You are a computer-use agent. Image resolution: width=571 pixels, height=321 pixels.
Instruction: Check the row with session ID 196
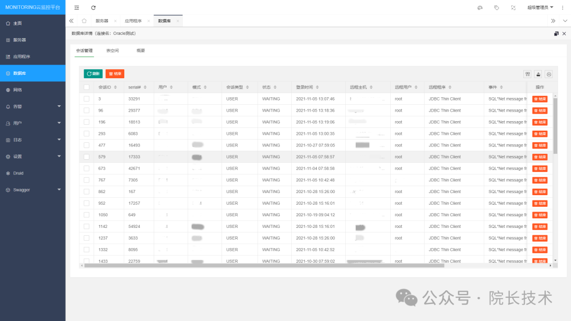[x=86, y=122]
